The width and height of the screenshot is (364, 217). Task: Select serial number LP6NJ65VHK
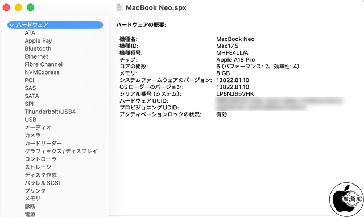[x=235, y=94]
